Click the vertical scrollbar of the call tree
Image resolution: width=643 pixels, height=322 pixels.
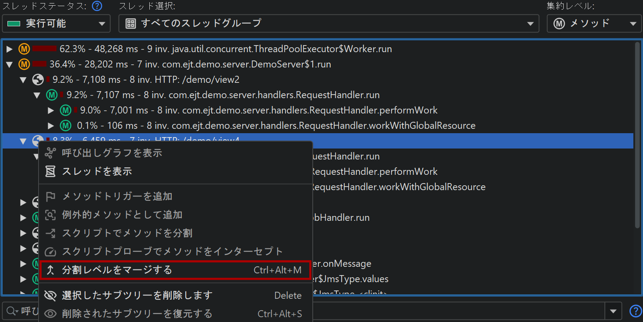pyautogui.click(x=638, y=131)
